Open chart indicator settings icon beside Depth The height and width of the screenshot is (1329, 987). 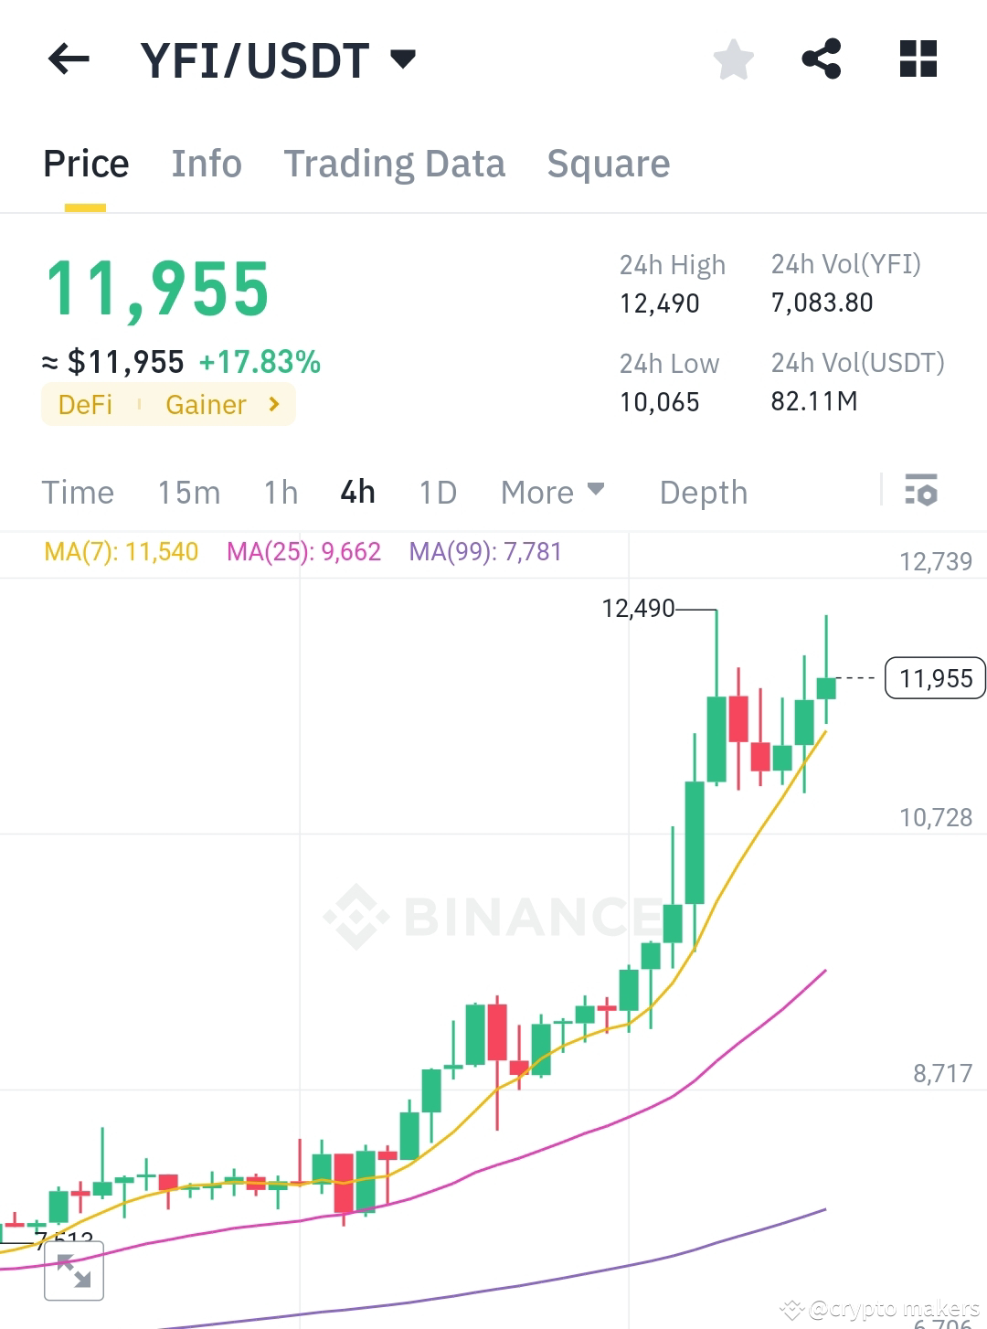point(922,492)
